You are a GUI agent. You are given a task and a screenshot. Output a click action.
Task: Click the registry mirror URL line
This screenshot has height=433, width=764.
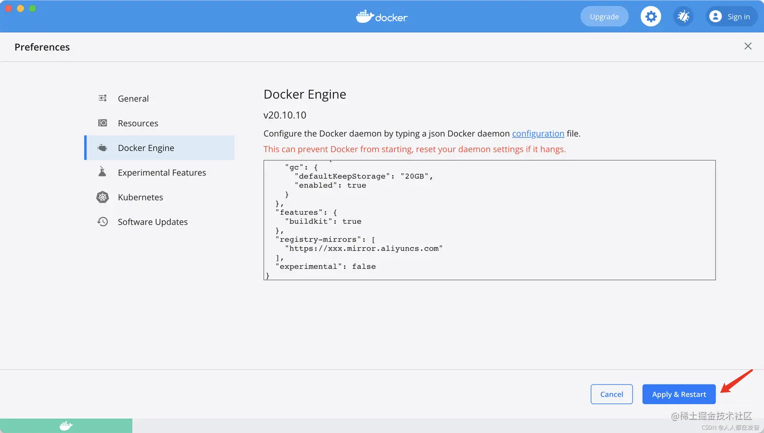364,248
